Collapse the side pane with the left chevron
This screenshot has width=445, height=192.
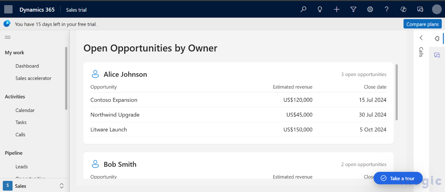421,38
